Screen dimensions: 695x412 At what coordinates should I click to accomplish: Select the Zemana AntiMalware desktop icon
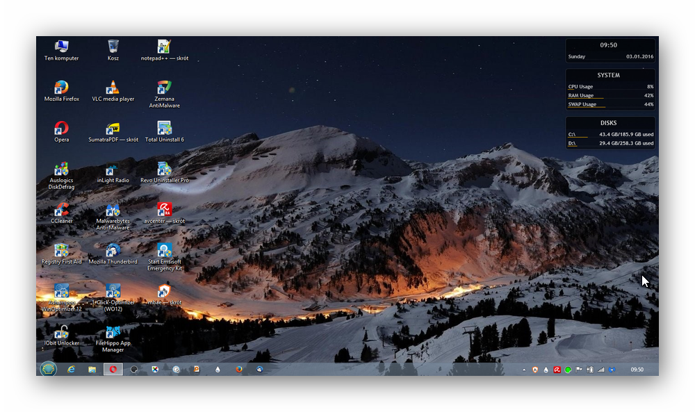(x=165, y=94)
